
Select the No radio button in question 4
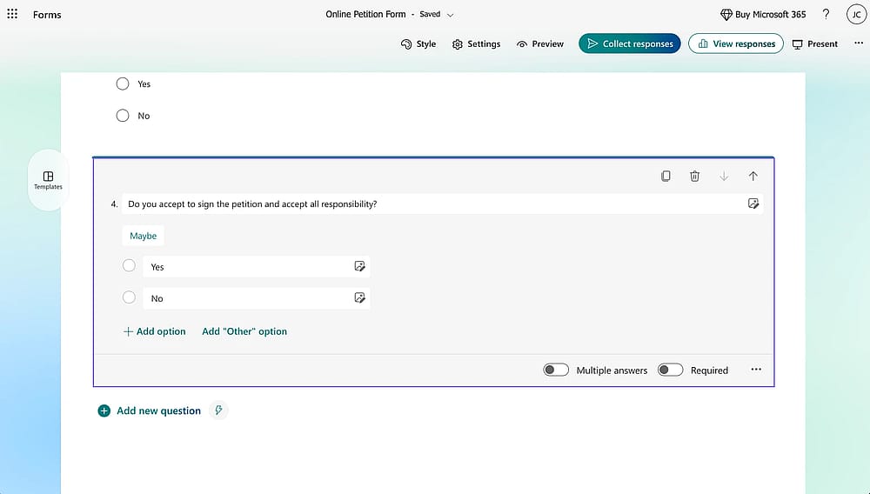click(x=129, y=297)
